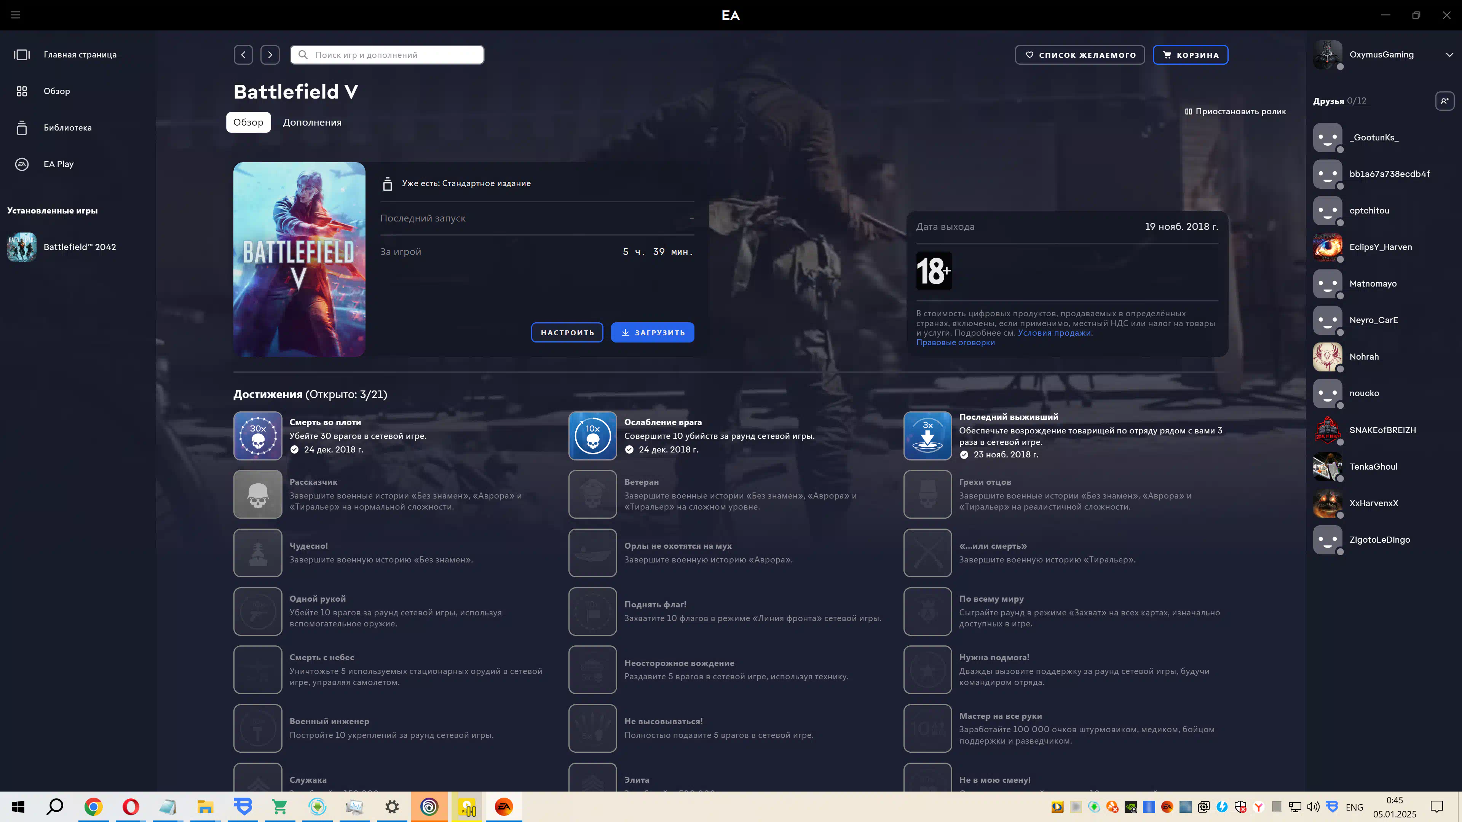
Task: Focus the game search field
Action: [387, 54]
